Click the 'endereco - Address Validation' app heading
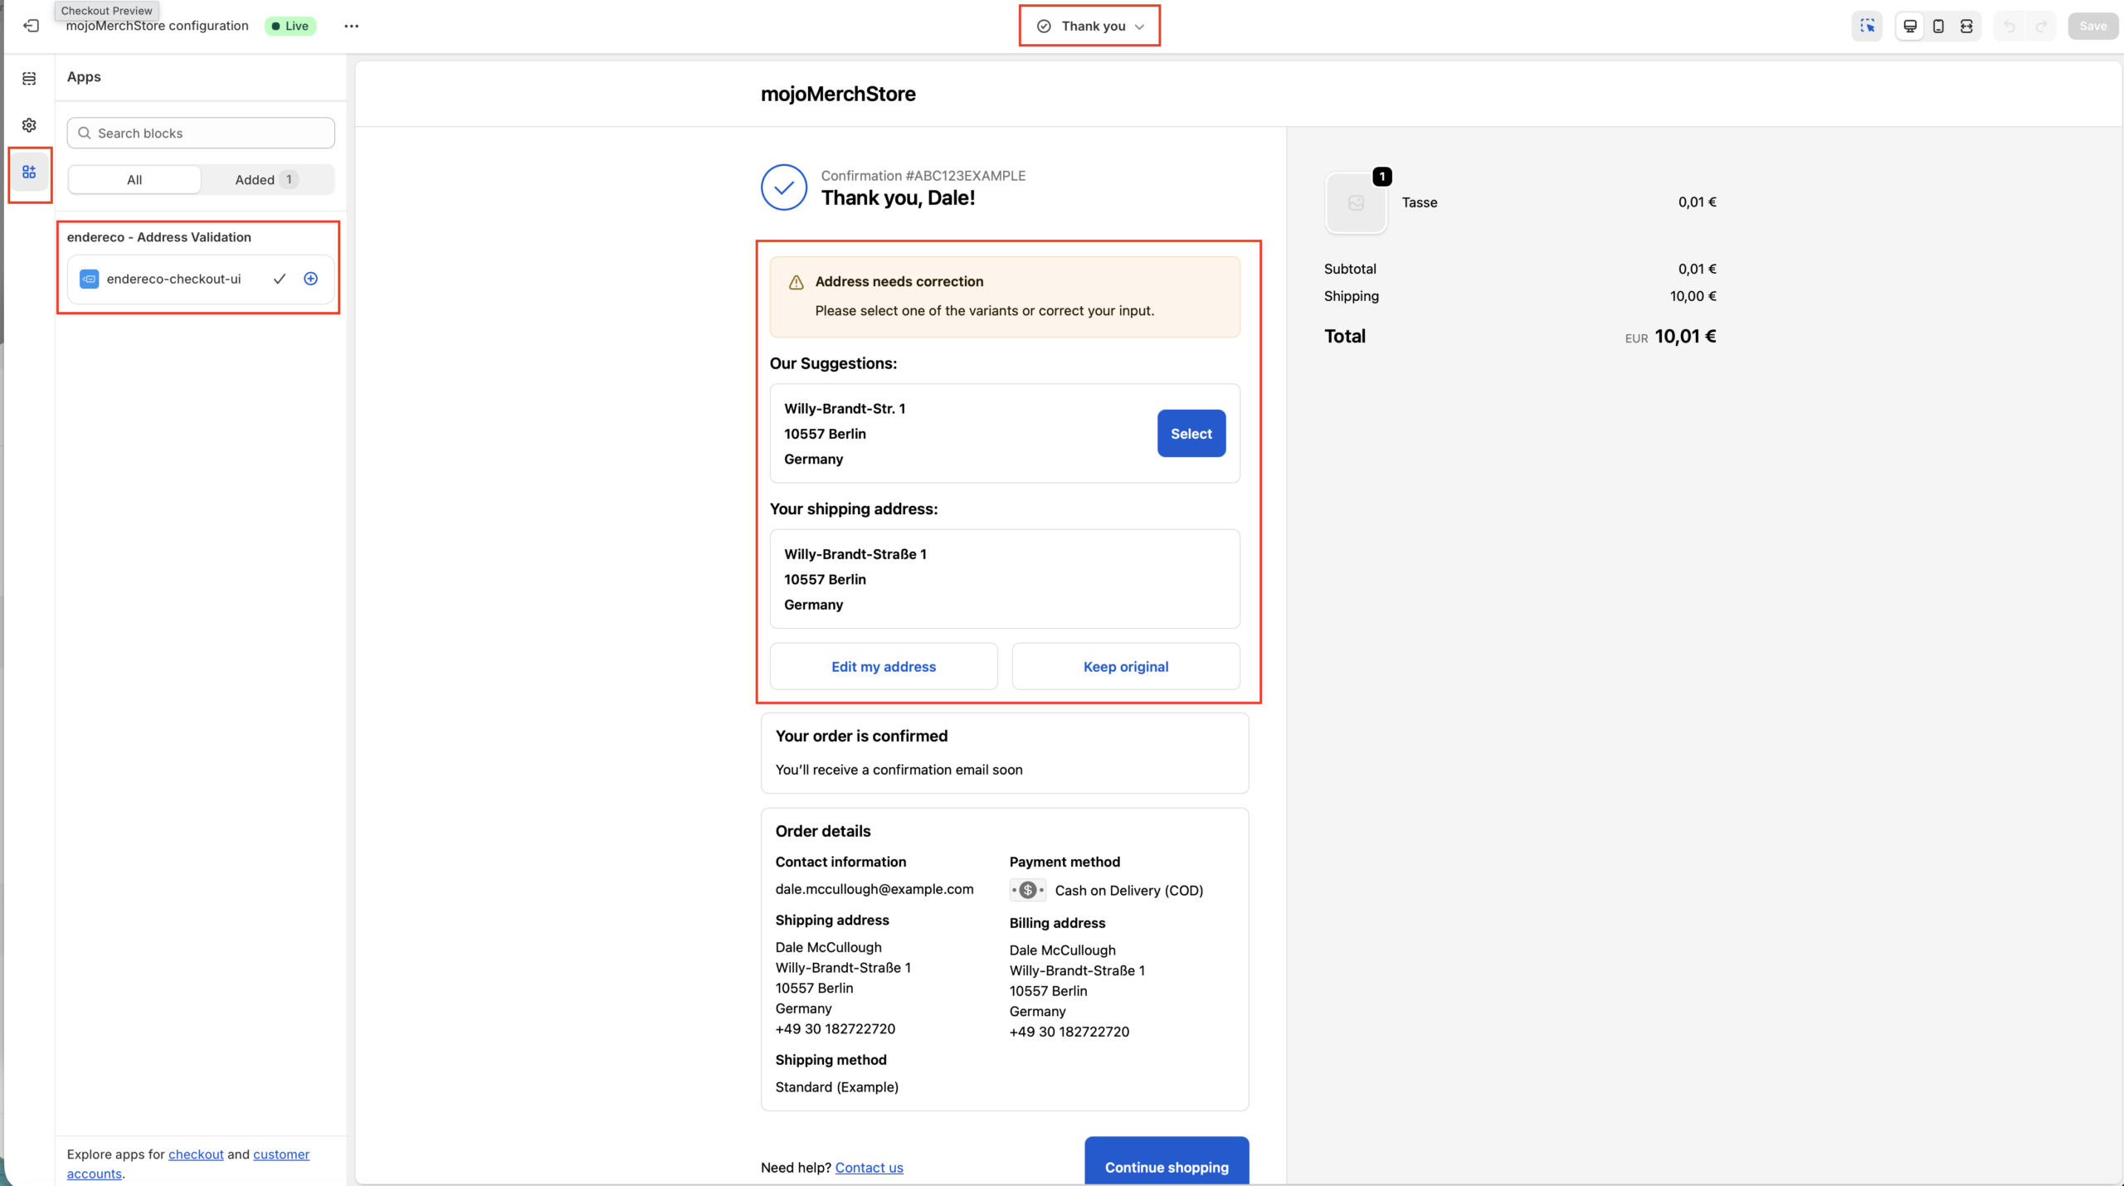 pos(158,237)
